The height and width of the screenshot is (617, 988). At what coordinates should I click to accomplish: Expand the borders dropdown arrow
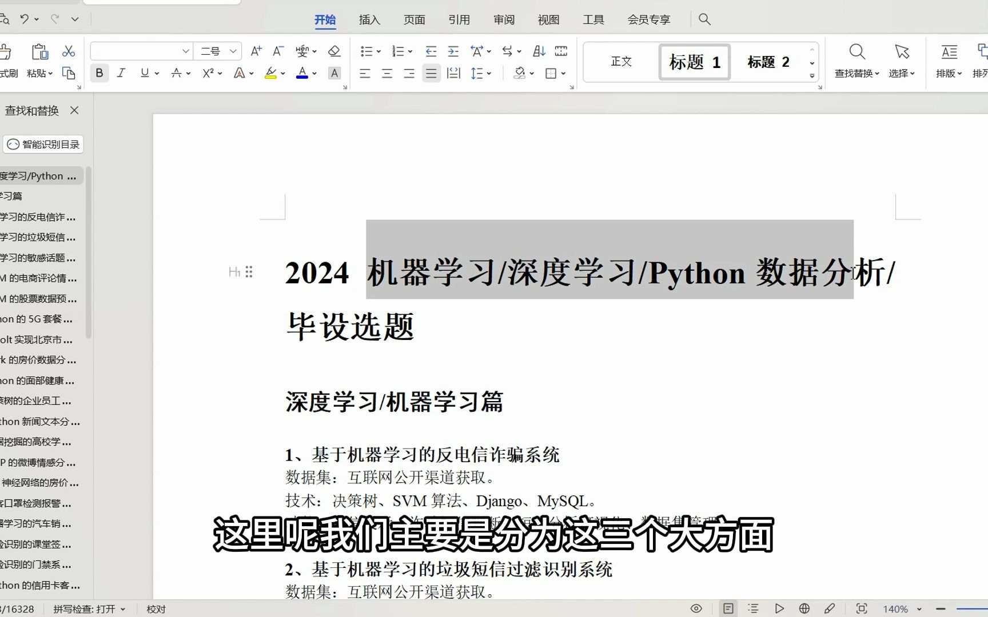click(x=563, y=73)
